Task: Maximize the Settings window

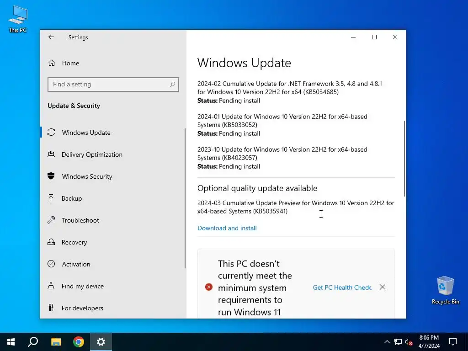Action: (374, 37)
